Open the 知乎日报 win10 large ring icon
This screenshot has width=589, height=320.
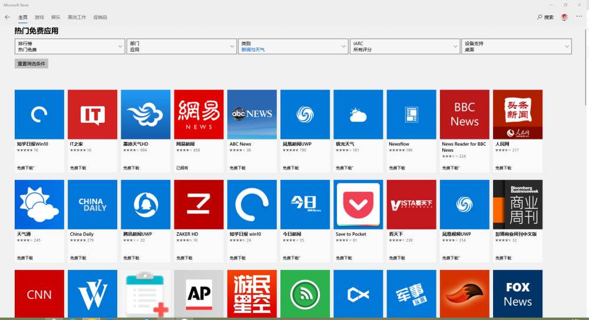pos(252,205)
